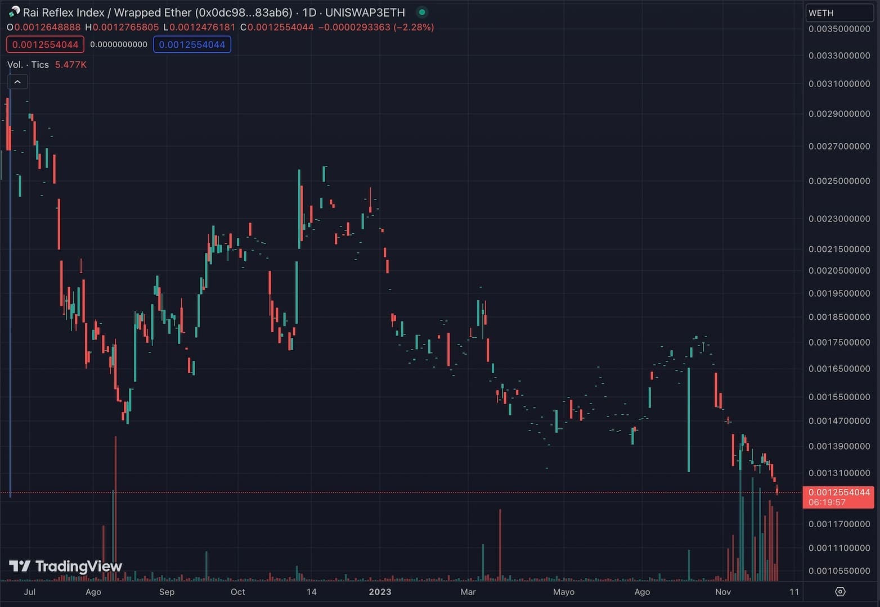
Task: Click the 2023 label on time axis
Action: point(380,592)
